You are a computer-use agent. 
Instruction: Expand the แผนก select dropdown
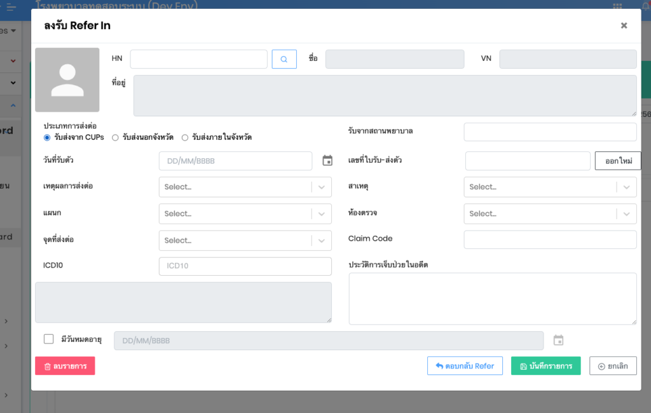(x=245, y=213)
